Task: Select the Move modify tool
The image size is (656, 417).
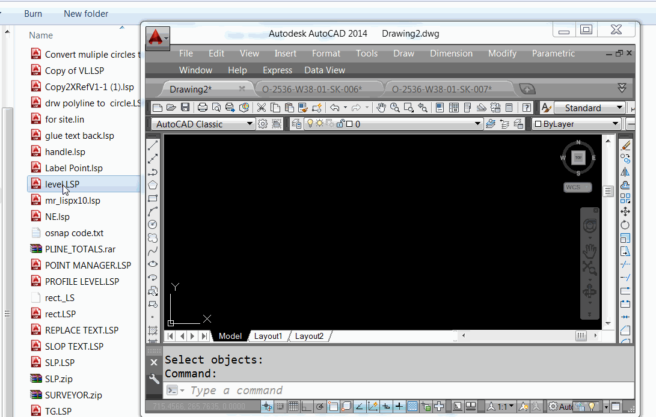Action: coord(625,212)
